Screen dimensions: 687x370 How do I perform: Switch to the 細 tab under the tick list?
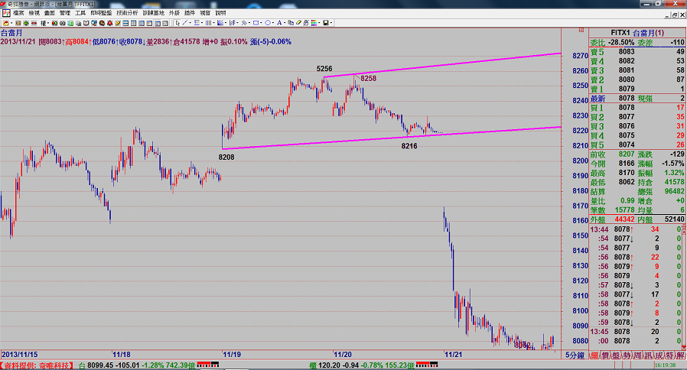coord(596,355)
